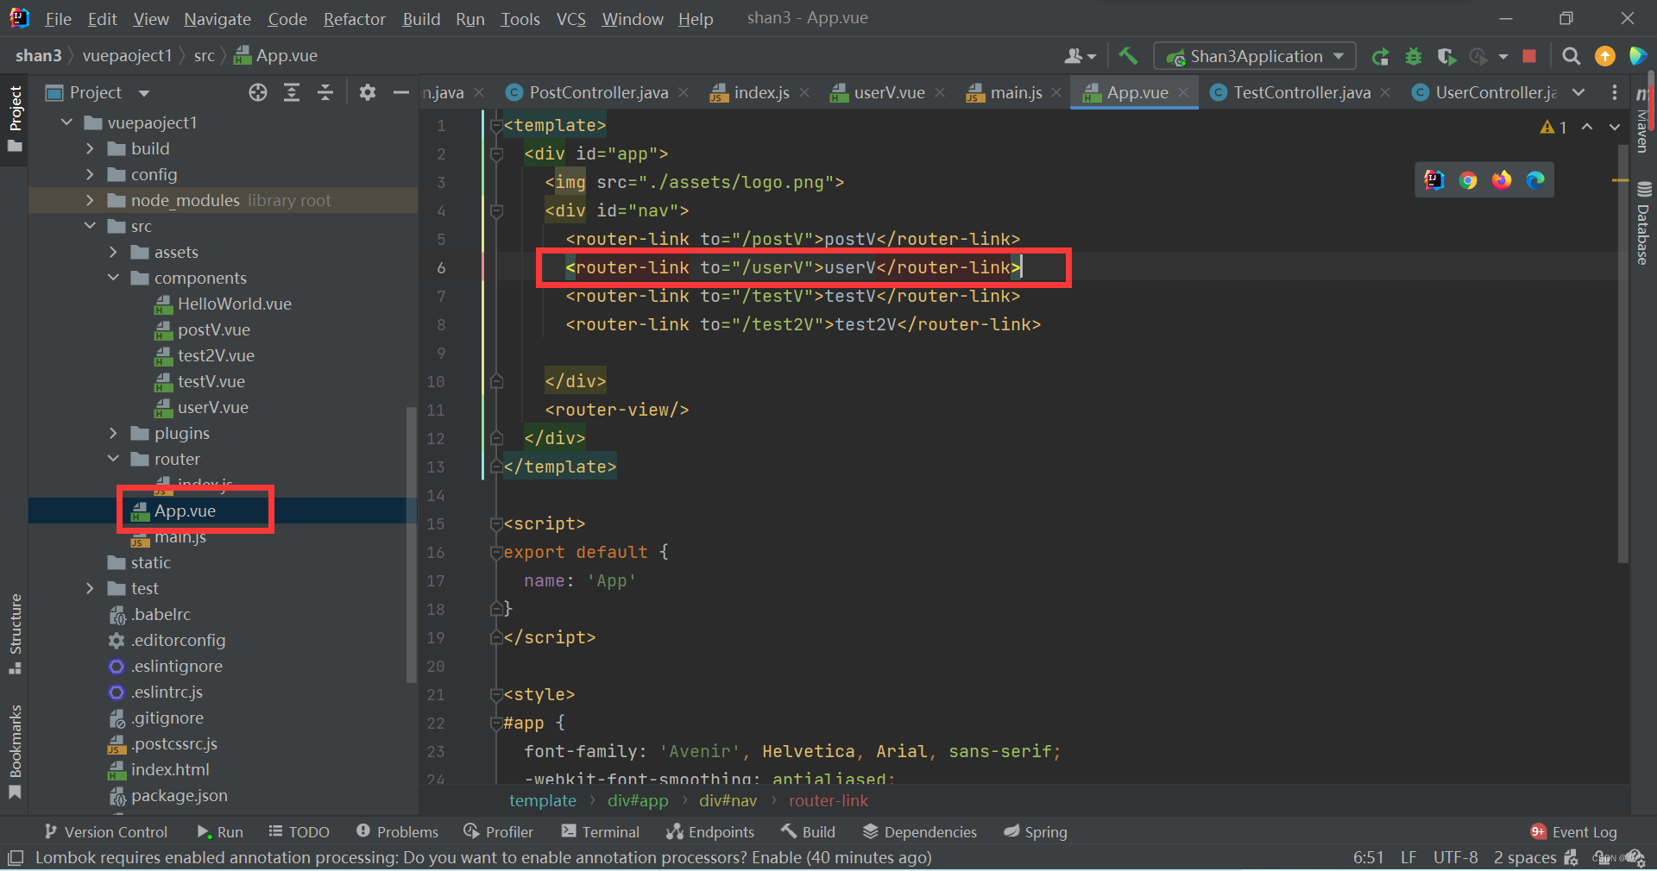This screenshot has width=1657, height=871.
Task: Open the Shan3Application run configuration dropdown
Action: point(1255,56)
